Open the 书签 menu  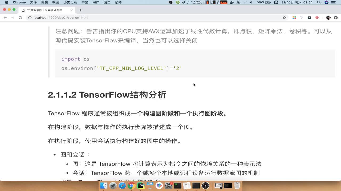coord(85,2)
